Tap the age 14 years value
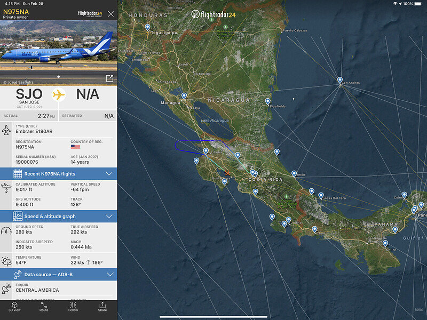 pyautogui.click(x=80, y=162)
